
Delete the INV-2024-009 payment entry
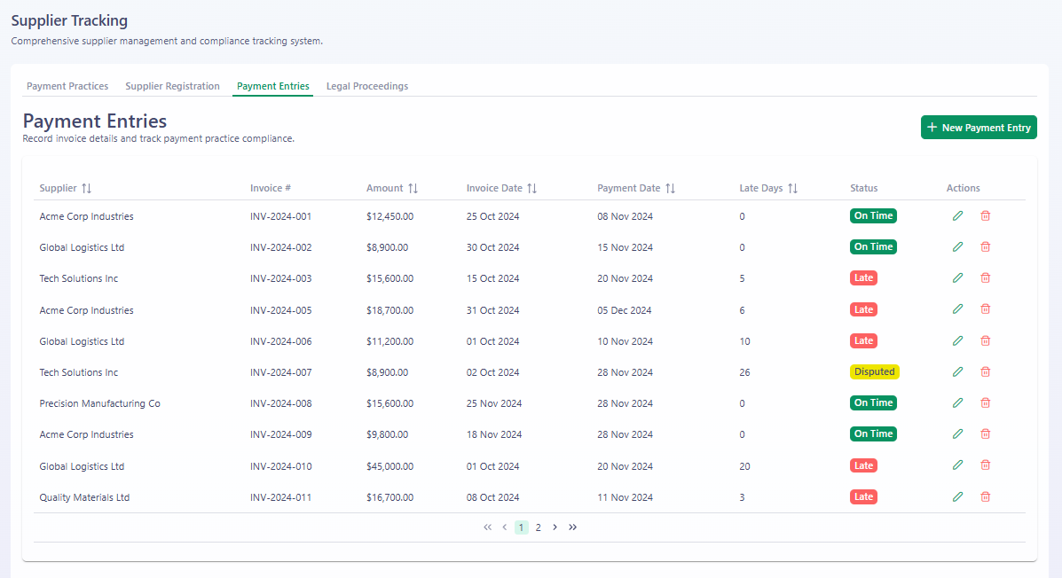986,434
